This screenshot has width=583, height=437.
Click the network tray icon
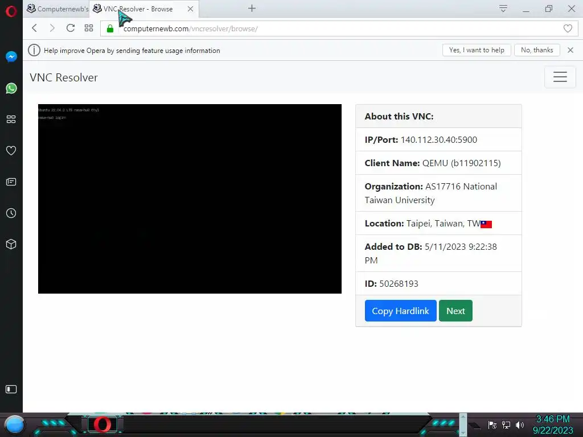point(506,424)
